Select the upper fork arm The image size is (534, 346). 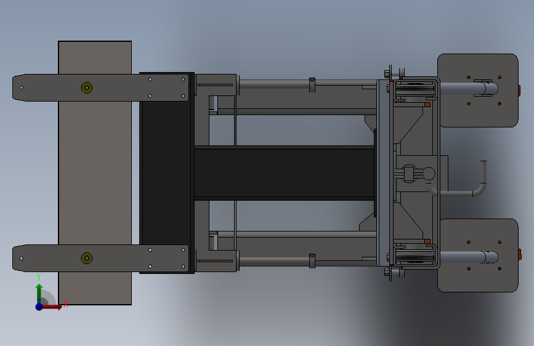[x=101, y=87]
